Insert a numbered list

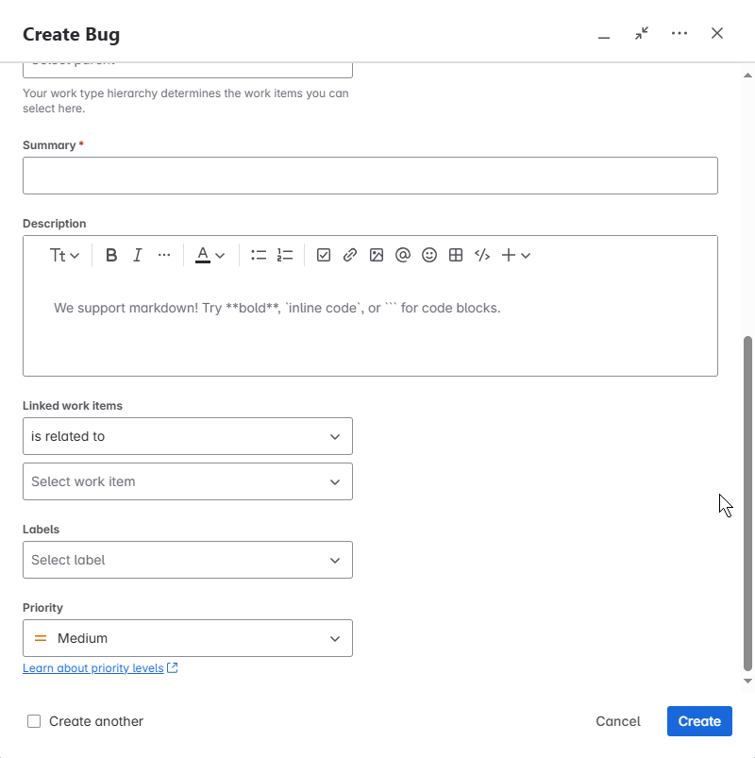[x=285, y=255]
